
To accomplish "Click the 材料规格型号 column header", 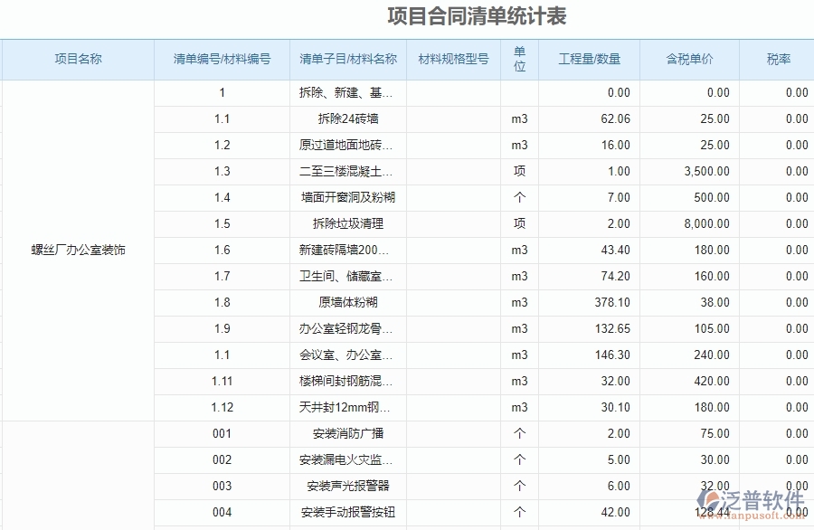I will tap(451, 59).
